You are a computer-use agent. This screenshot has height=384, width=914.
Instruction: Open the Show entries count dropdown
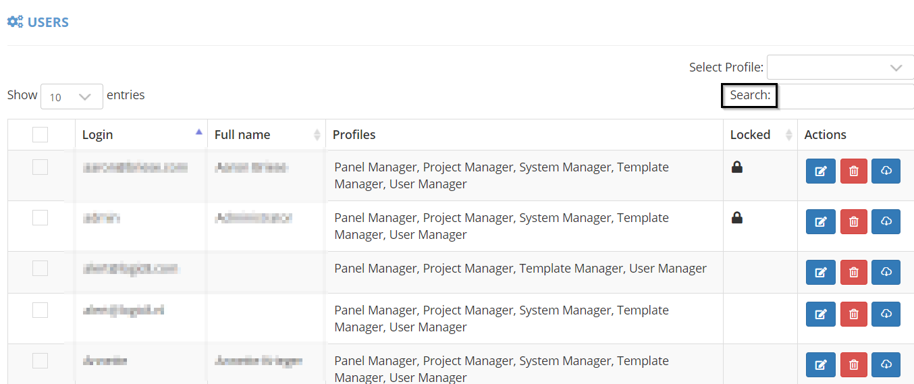coord(72,97)
